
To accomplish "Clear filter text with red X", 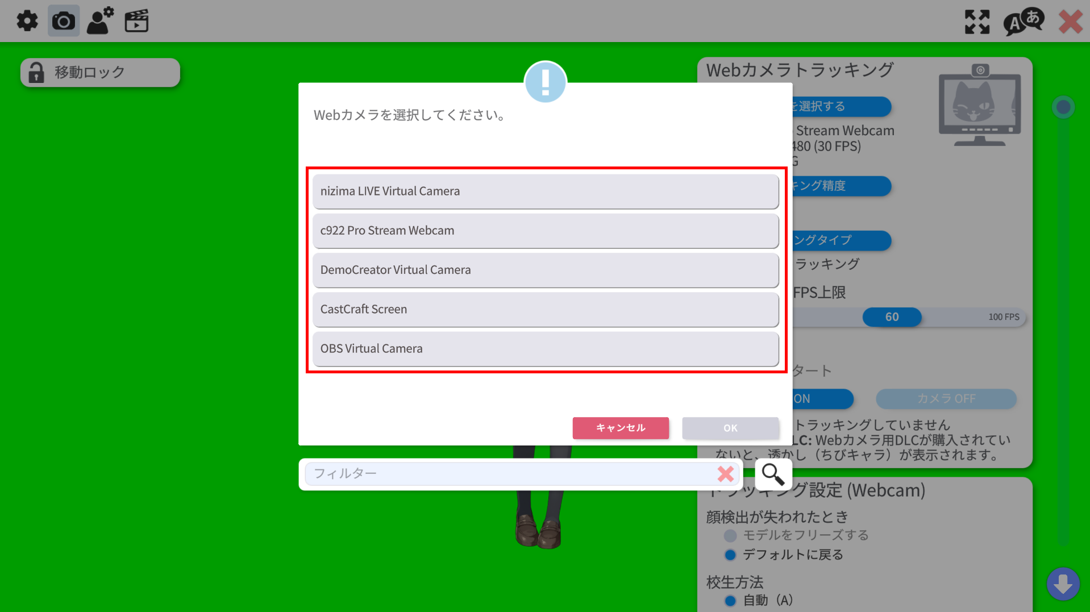I will click(726, 474).
